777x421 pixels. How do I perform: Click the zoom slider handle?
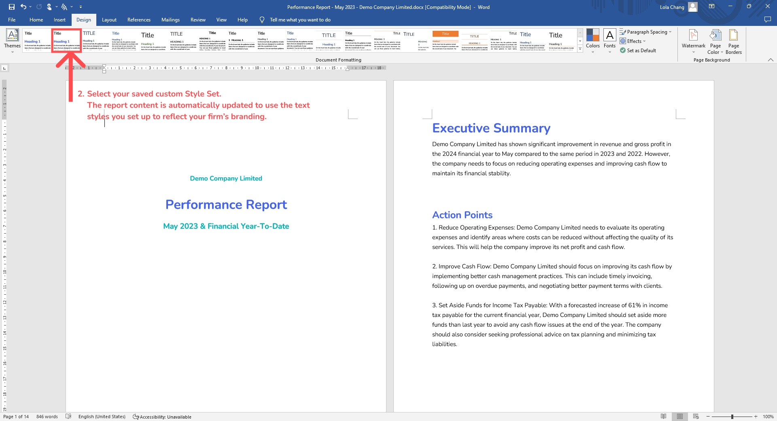click(x=732, y=417)
